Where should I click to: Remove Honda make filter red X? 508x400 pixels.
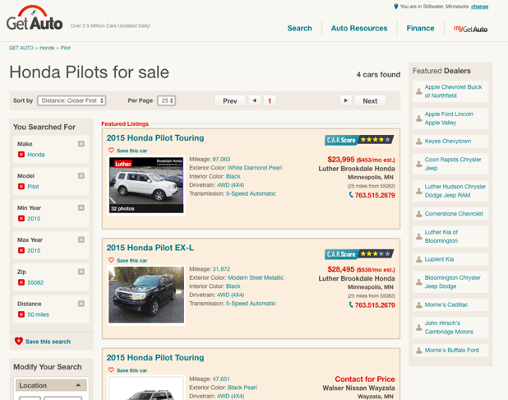(21, 155)
